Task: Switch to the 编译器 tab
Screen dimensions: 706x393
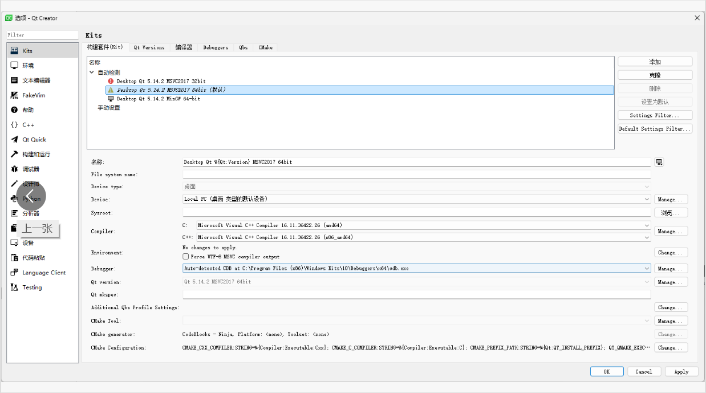Action: pos(184,47)
